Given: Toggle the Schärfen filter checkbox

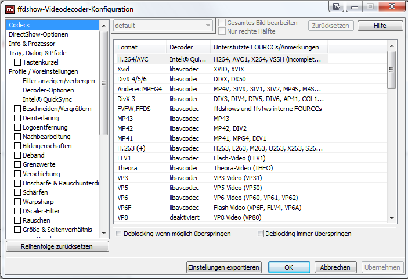Looking at the screenshot, I should pos(17,192).
